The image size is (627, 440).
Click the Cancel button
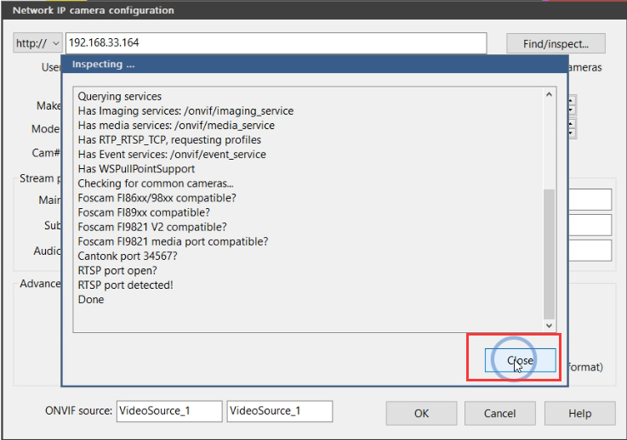[500, 414]
